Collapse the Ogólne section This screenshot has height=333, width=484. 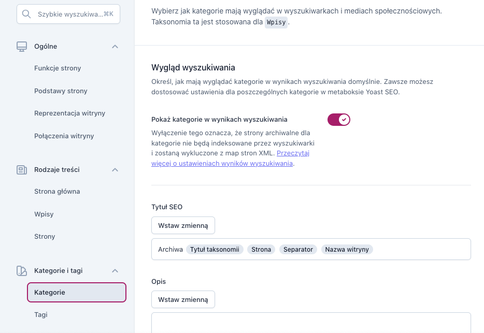pos(115,46)
